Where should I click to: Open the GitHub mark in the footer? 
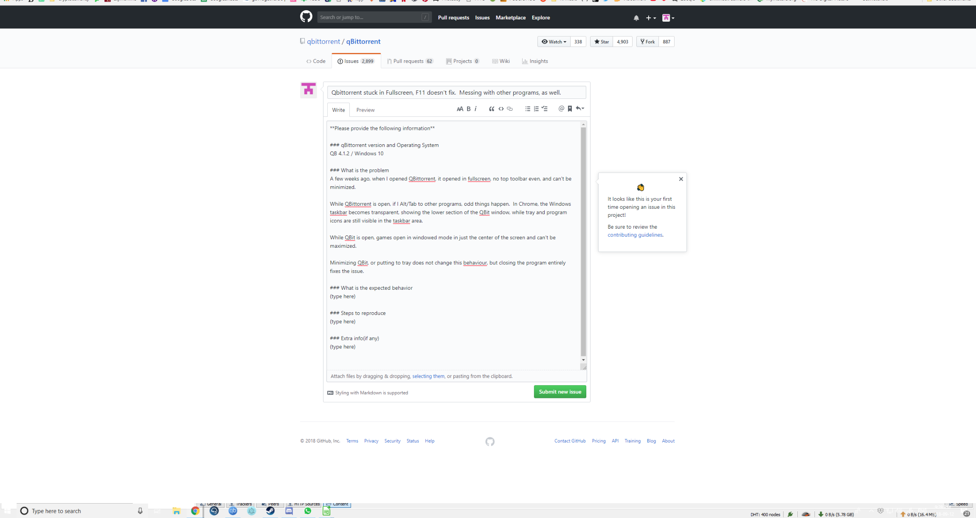[490, 442]
